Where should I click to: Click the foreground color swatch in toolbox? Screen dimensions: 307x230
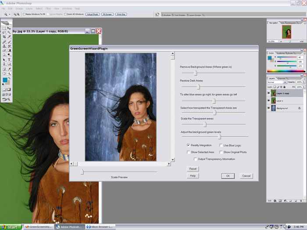(5, 80)
